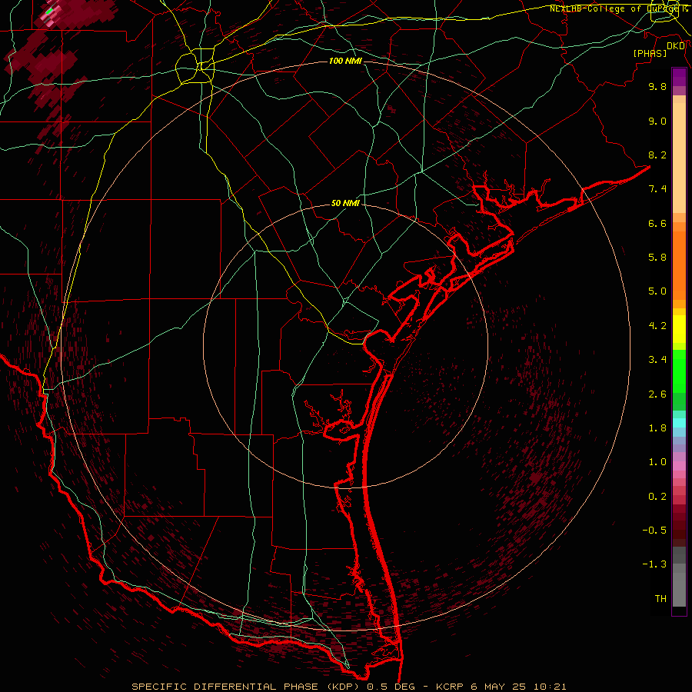The image size is (692, 692).
Task: Click the -1.3 scale value
Action: [654, 564]
